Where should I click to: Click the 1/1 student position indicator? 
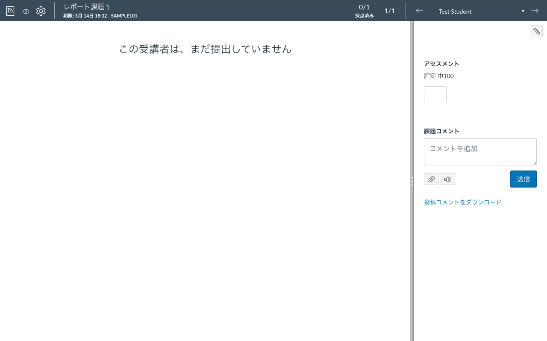[x=389, y=11]
